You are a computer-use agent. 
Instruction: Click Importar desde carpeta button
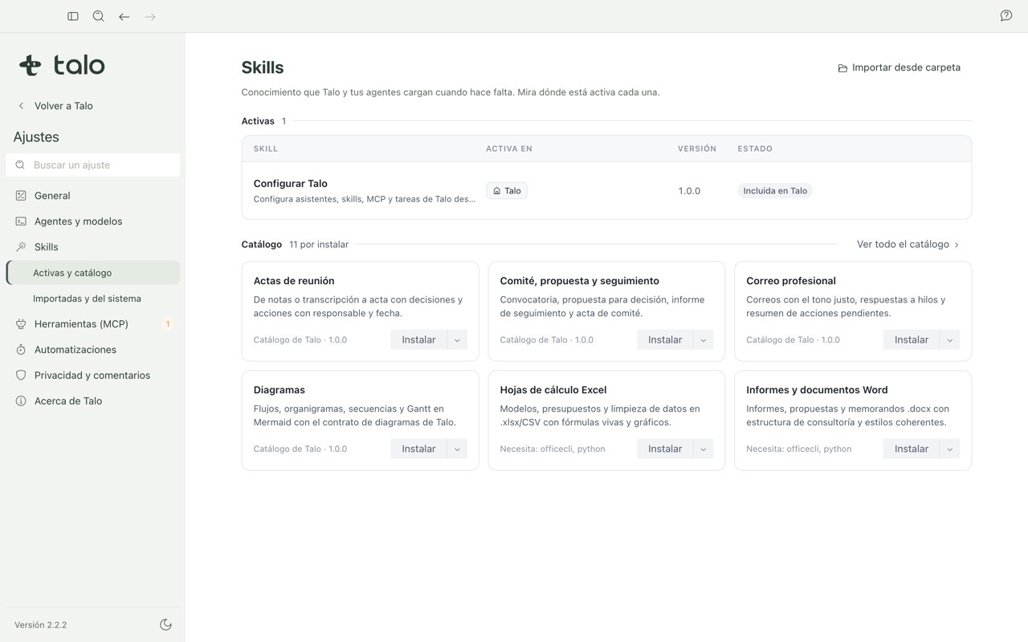[899, 67]
